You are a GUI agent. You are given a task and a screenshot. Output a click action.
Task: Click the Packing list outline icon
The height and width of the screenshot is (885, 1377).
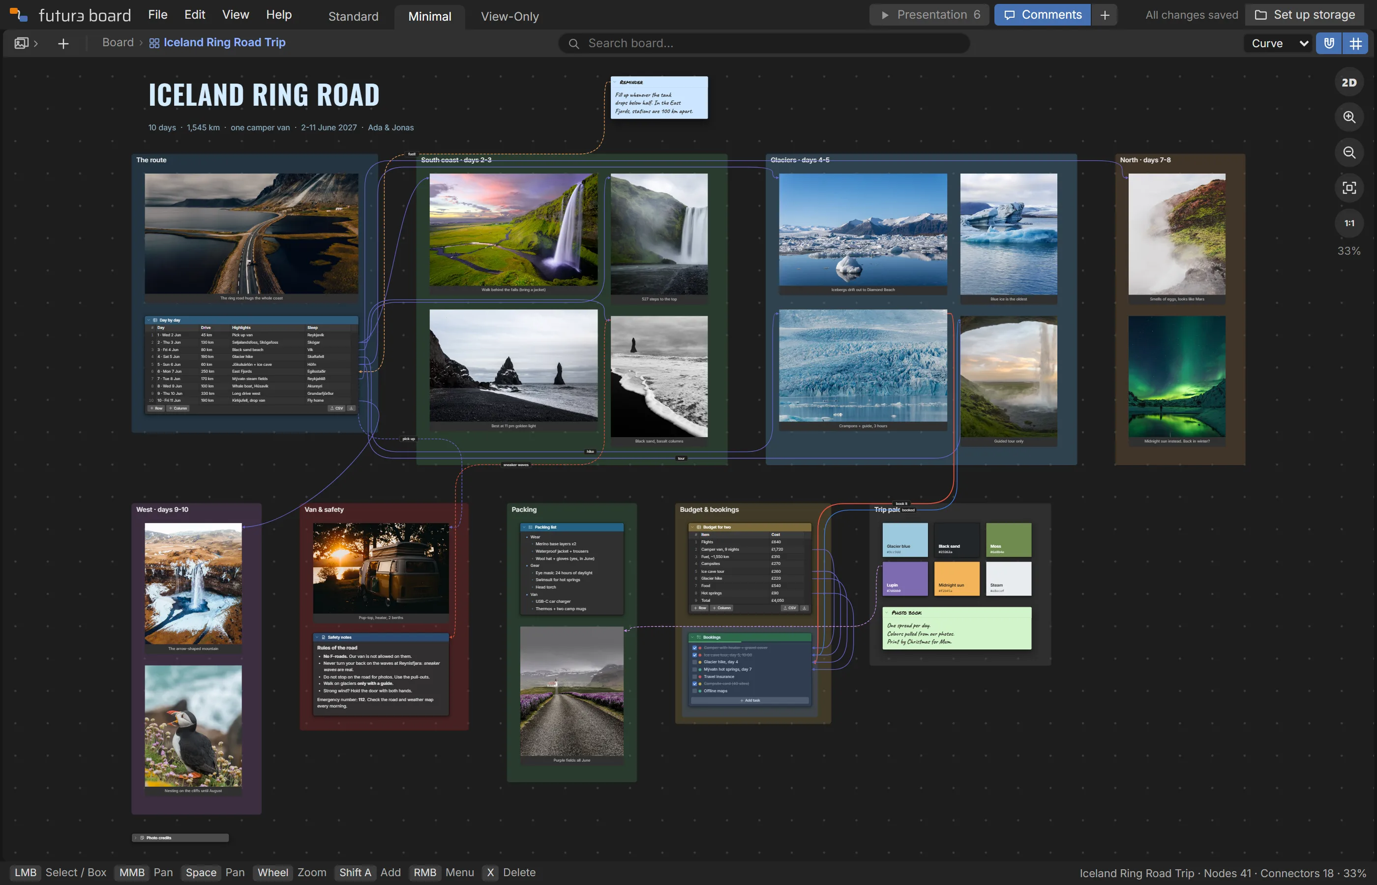point(531,527)
